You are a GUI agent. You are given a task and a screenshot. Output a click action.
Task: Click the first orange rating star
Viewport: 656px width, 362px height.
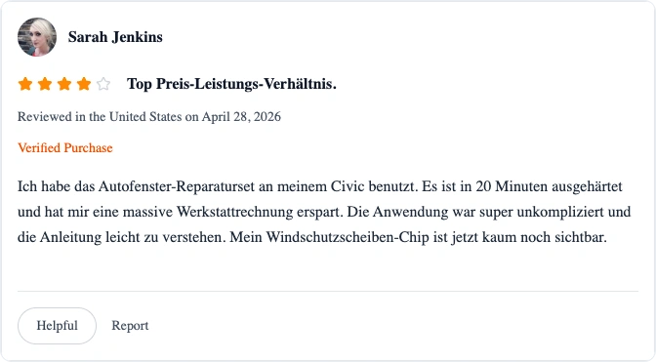click(25, 84)
